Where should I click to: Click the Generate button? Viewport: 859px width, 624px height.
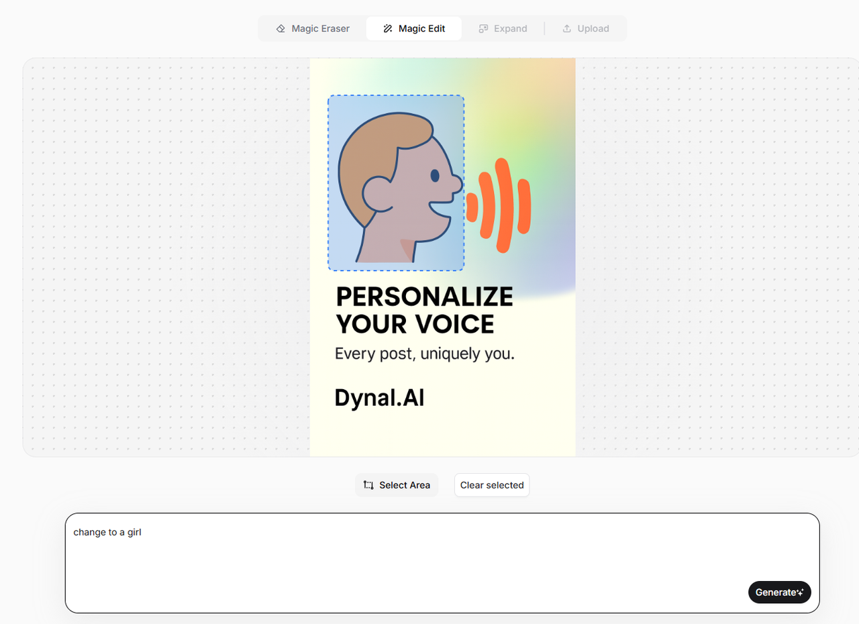click(x=780, y=592)
